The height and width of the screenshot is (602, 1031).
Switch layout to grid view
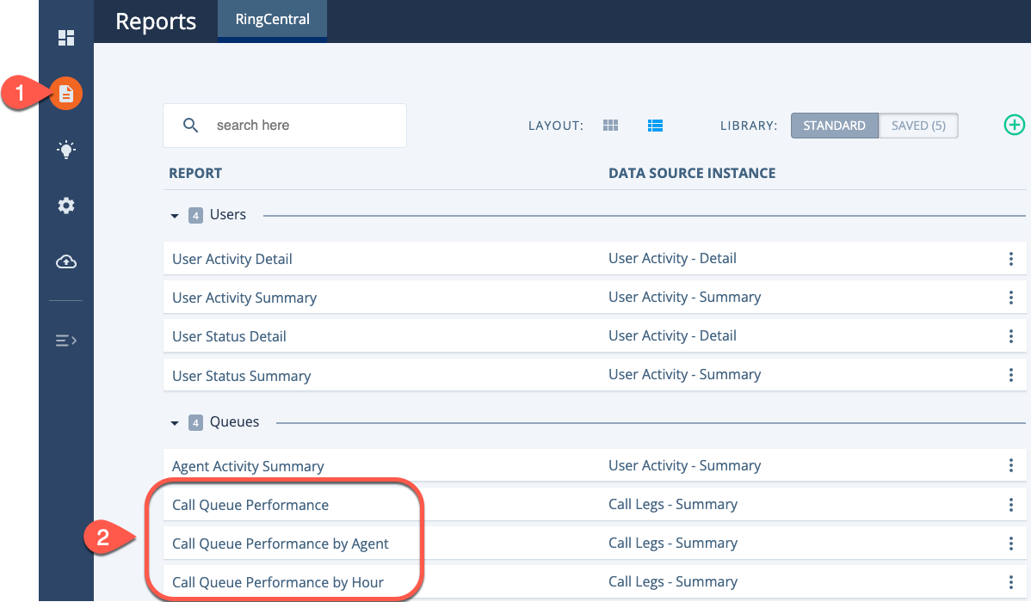tap(610, 125)
